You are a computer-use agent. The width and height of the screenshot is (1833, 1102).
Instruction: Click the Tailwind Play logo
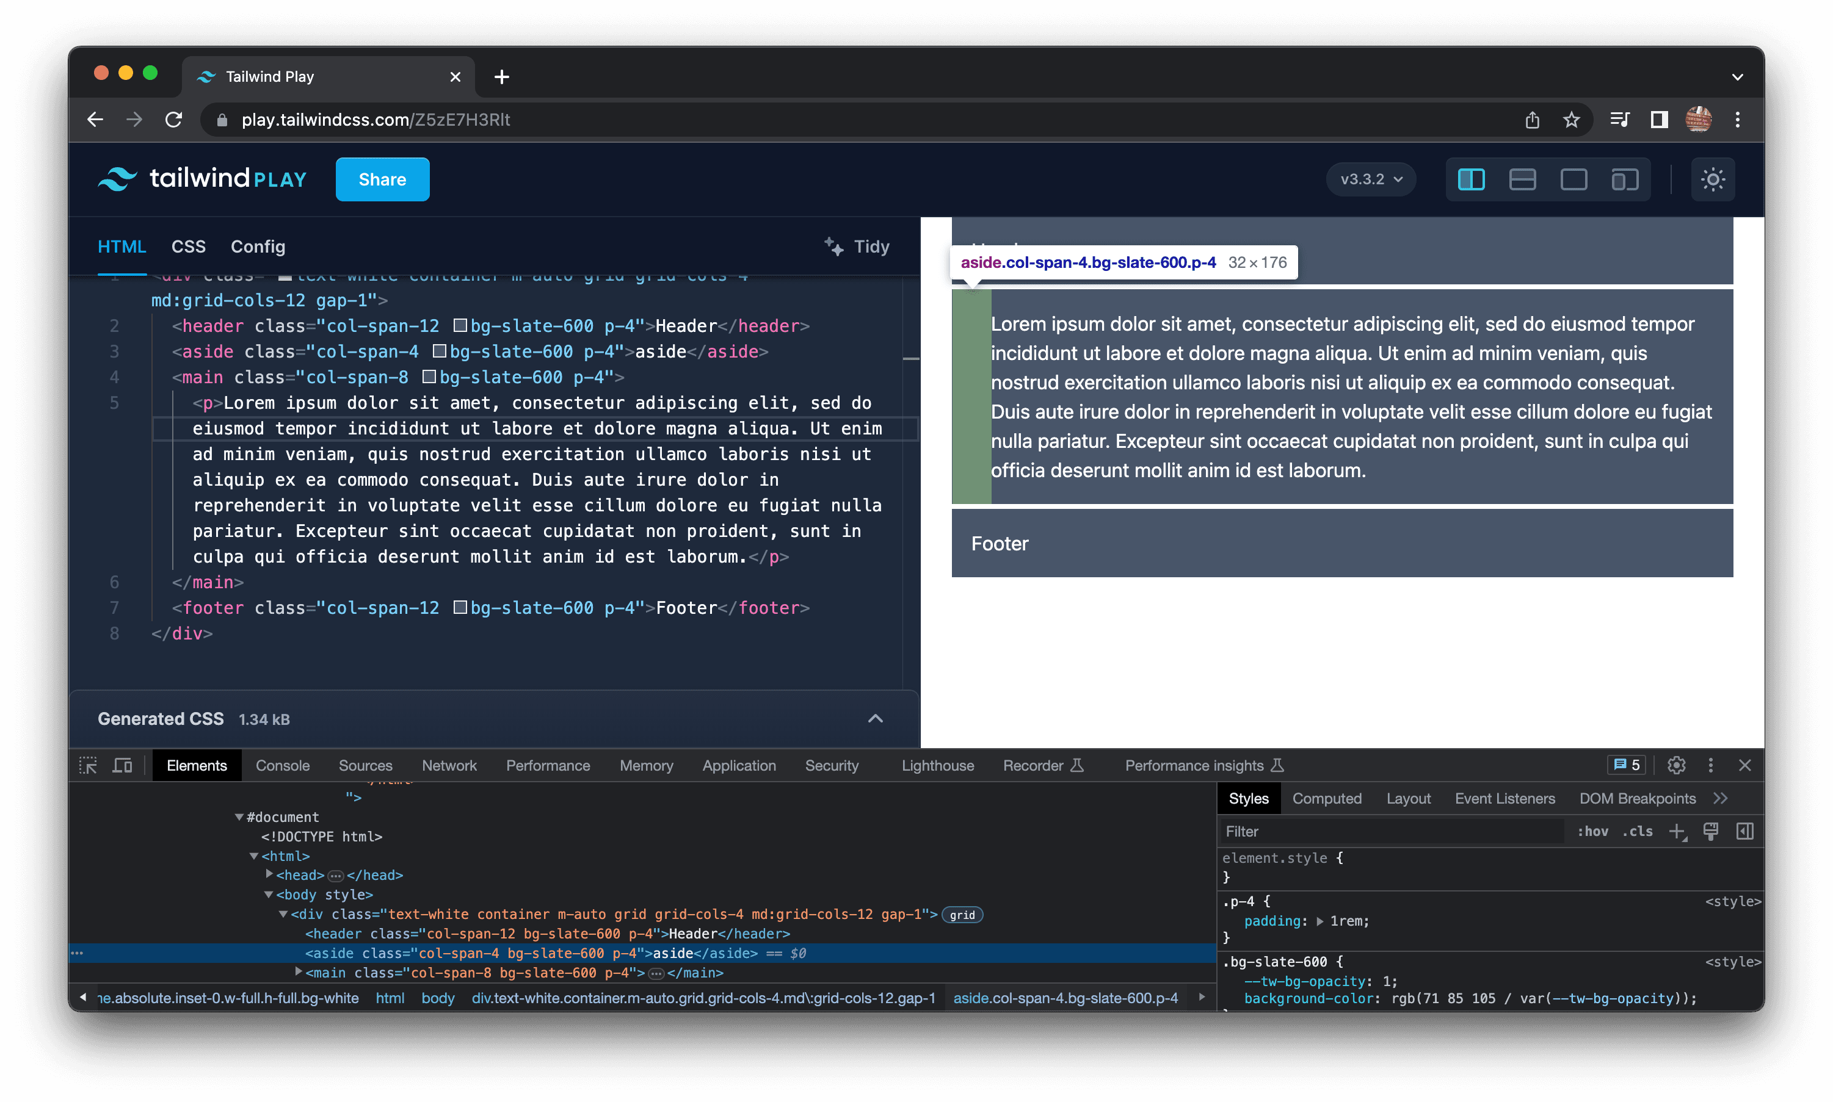[201, 179]
